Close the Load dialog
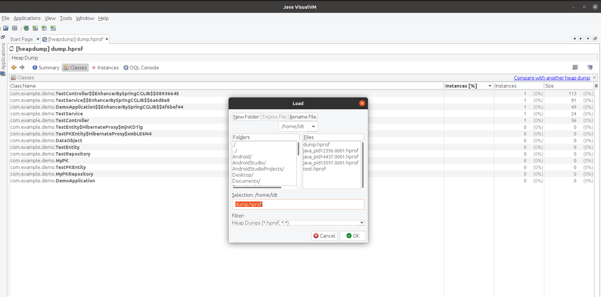601x297 pixels. [x=362, y=103]
